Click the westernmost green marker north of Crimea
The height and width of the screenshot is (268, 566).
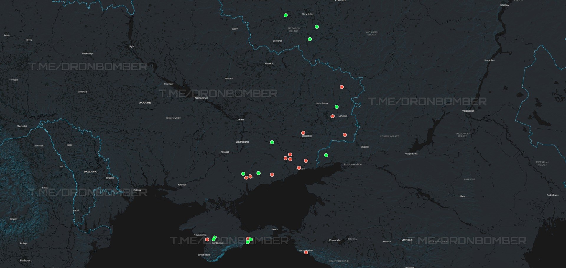click(x=243, y=174)
